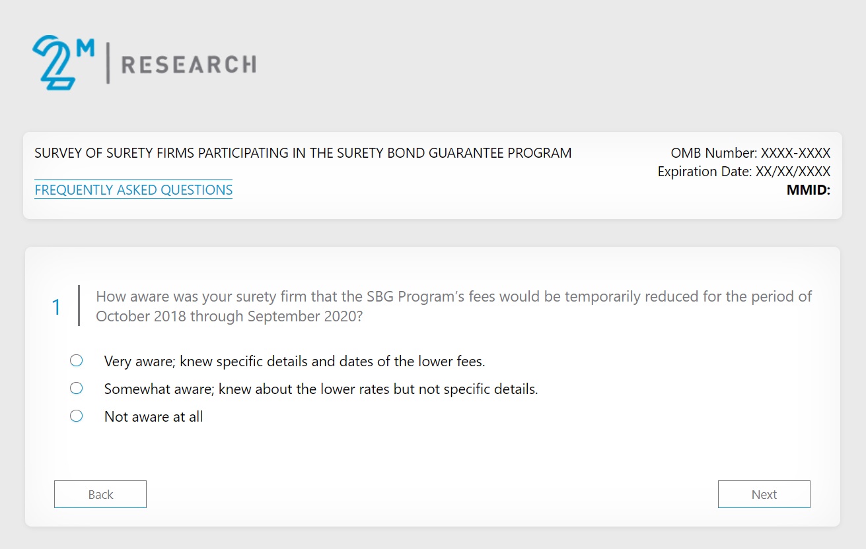Select the 'Somewhat aware' radio circle
866x549 pixels.
77,388
